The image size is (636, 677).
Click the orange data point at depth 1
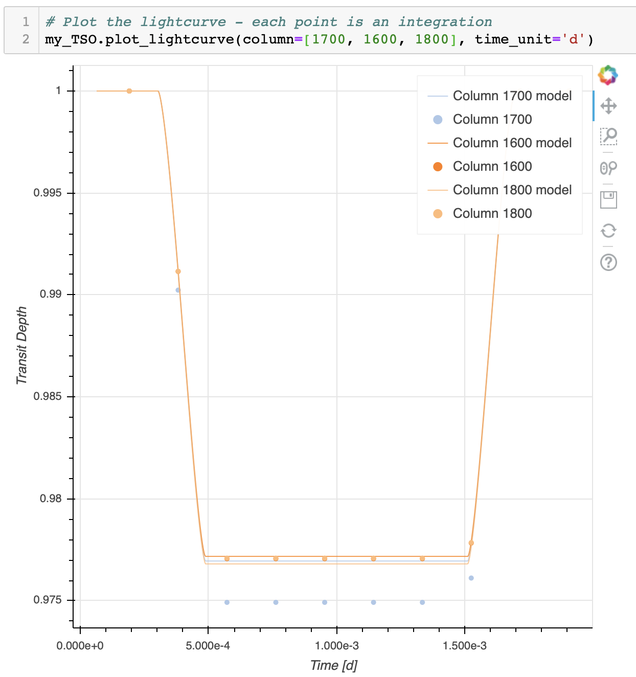129,91
